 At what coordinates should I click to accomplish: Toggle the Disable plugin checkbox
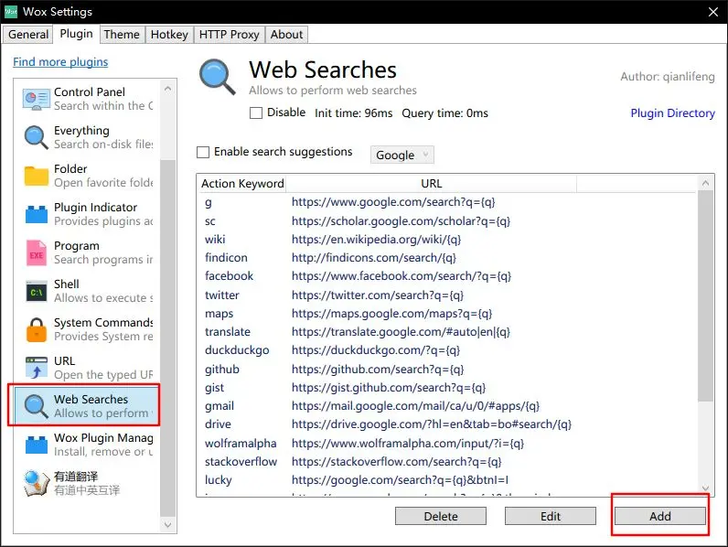256,113
